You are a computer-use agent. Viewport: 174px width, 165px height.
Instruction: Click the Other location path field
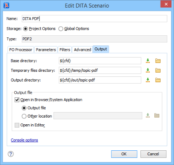pyautogui.click(x=98, y=115)
